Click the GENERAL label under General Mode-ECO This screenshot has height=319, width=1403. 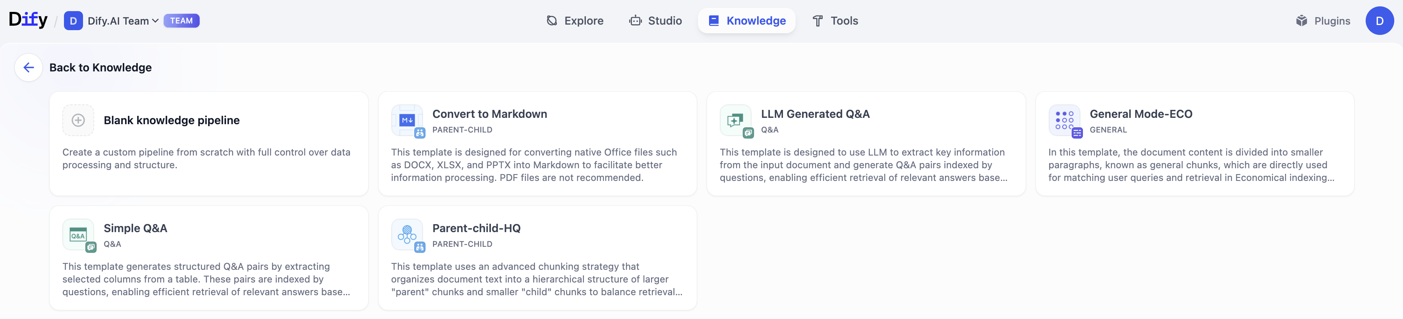[x=1108, y=130]
